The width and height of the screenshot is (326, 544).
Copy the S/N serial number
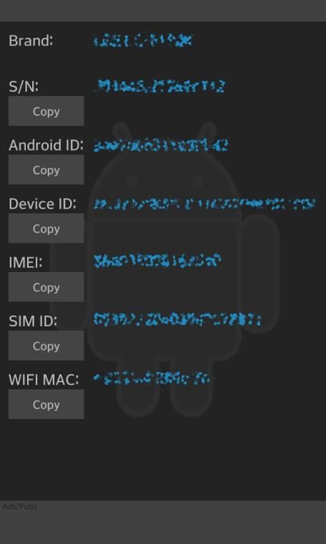pos(46,111)
